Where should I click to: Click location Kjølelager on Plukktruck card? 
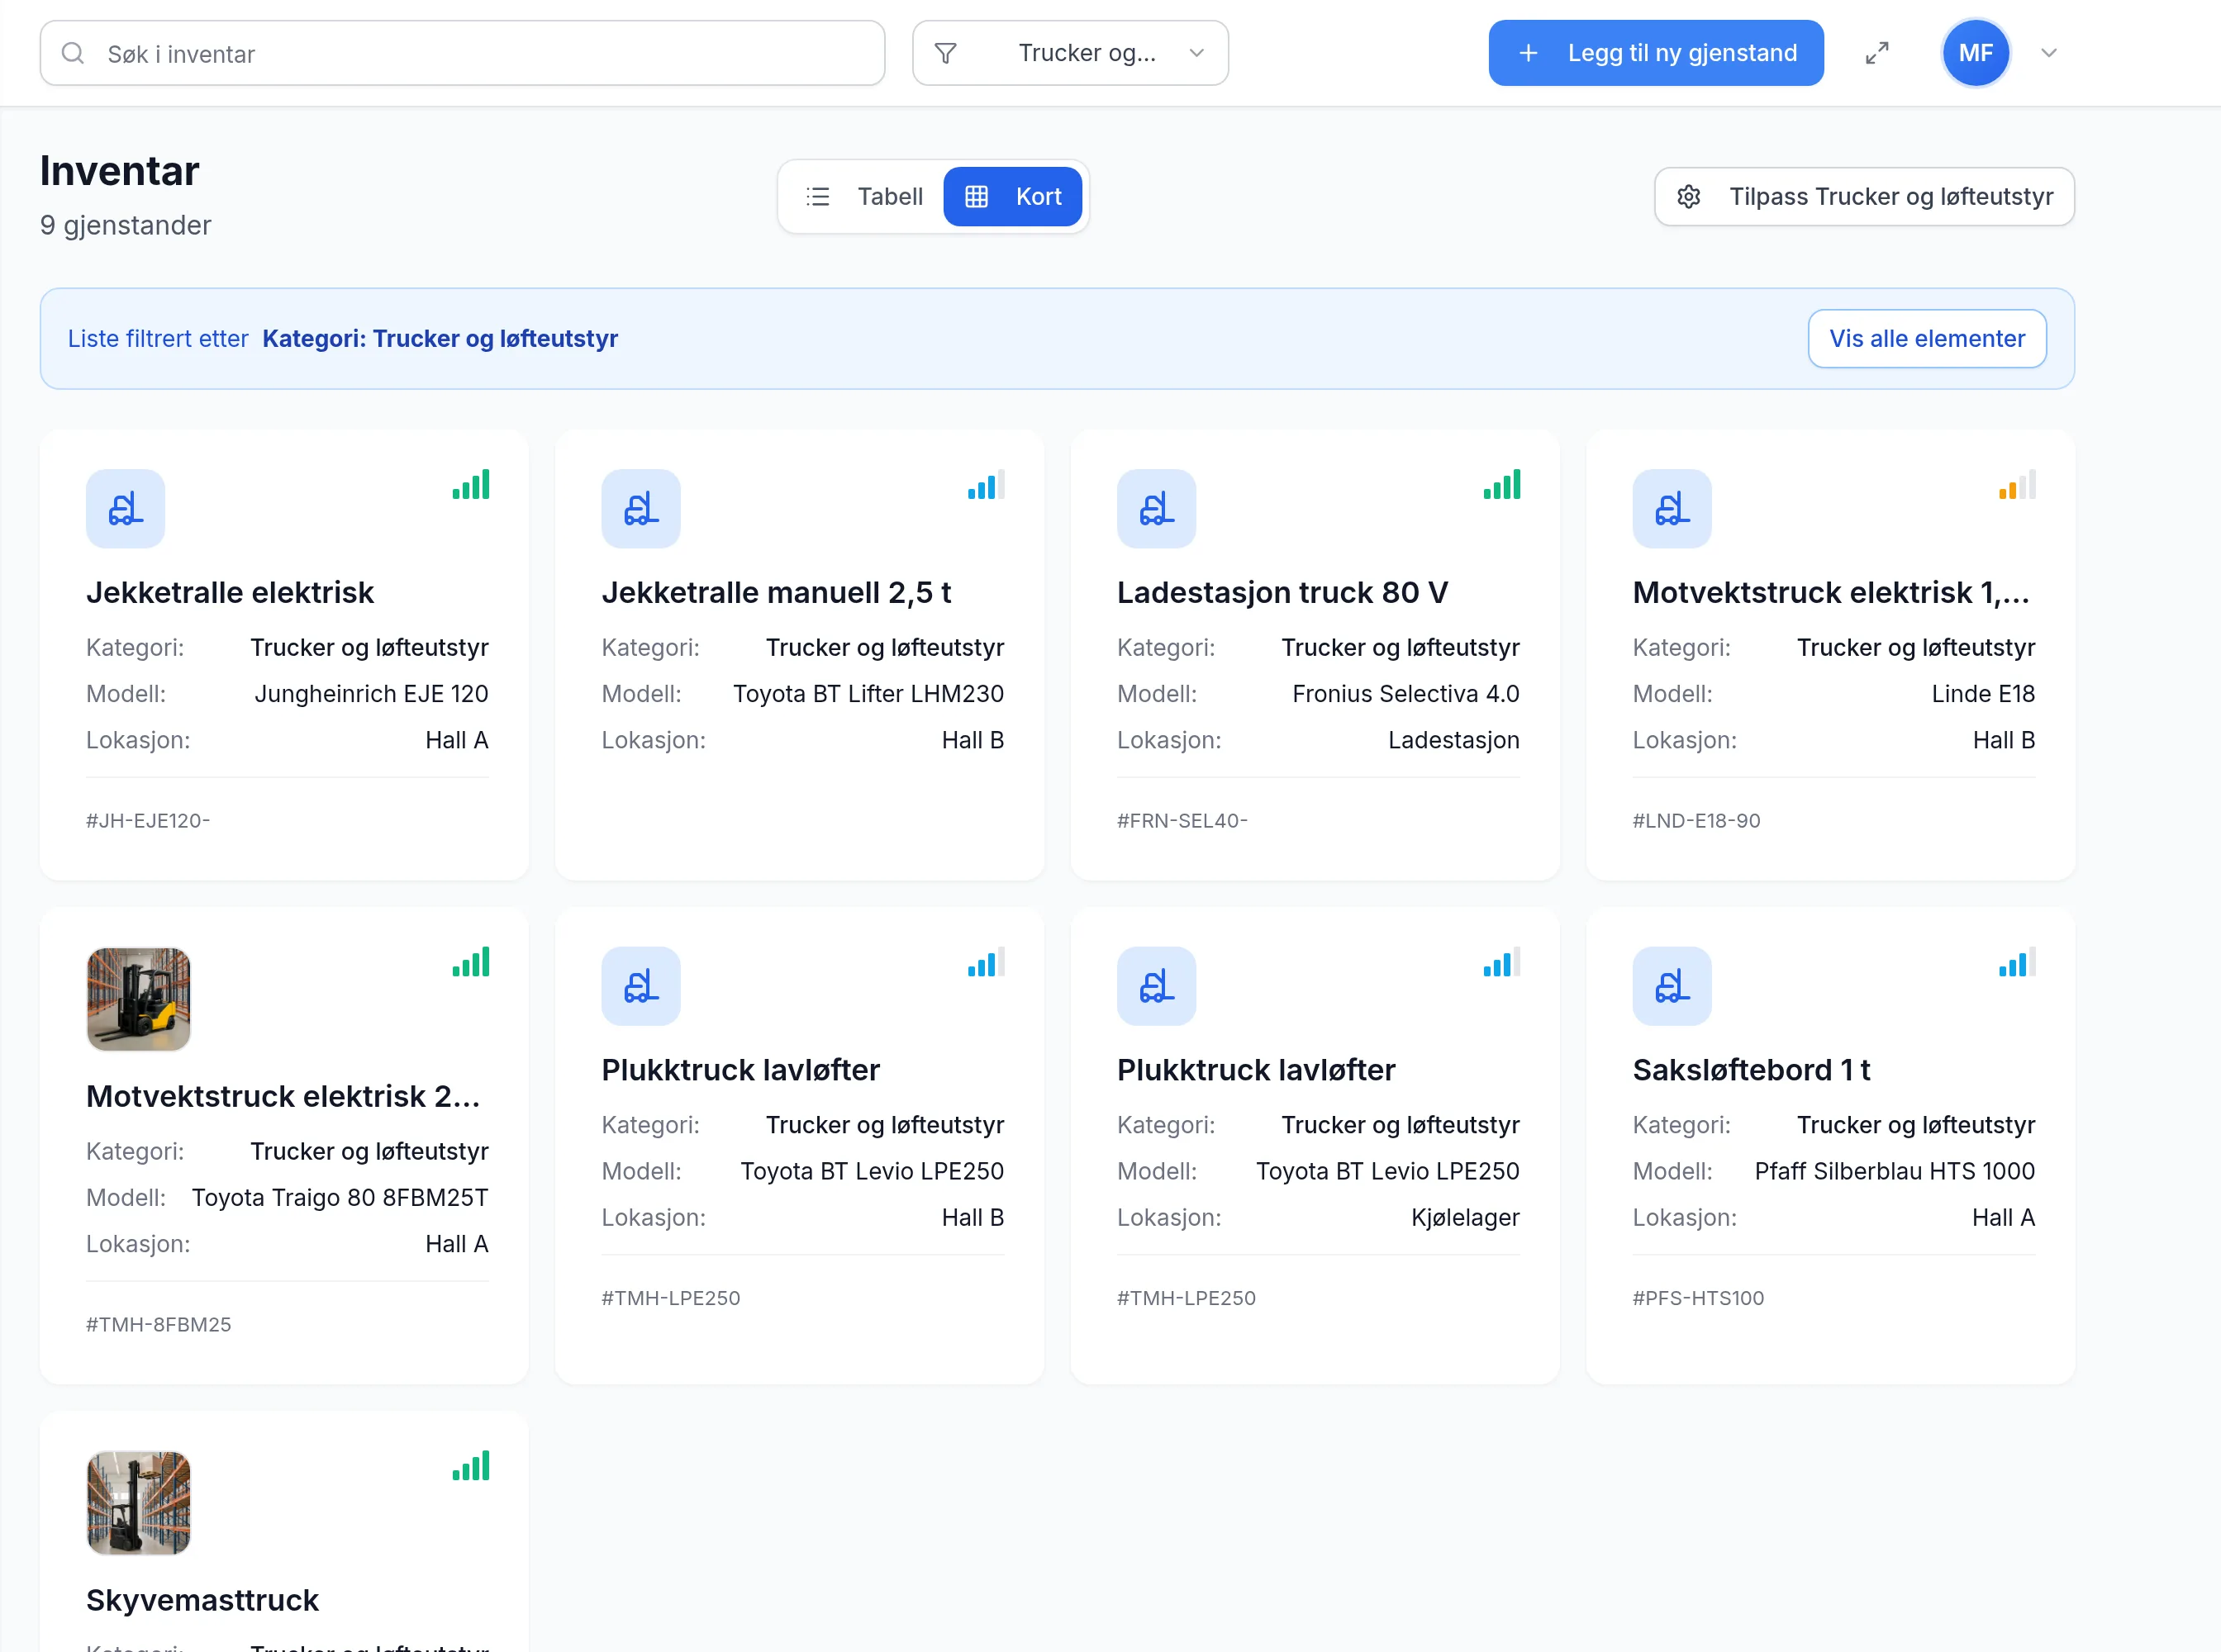[1465, 1218]
